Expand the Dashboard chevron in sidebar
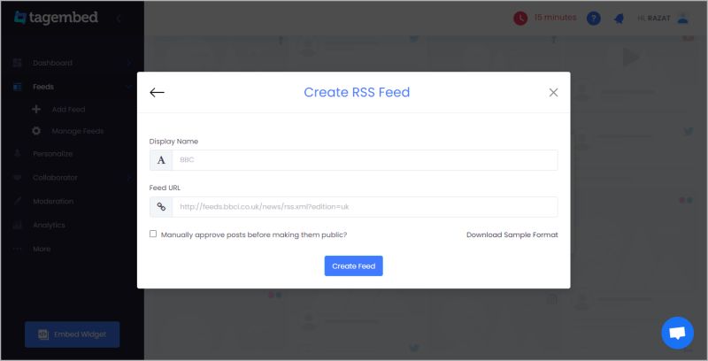The image size is (708, 361). click(x=129, y=63)
